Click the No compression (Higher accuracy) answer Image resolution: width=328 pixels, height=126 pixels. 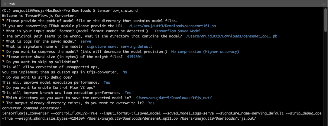tap(205, 51)
